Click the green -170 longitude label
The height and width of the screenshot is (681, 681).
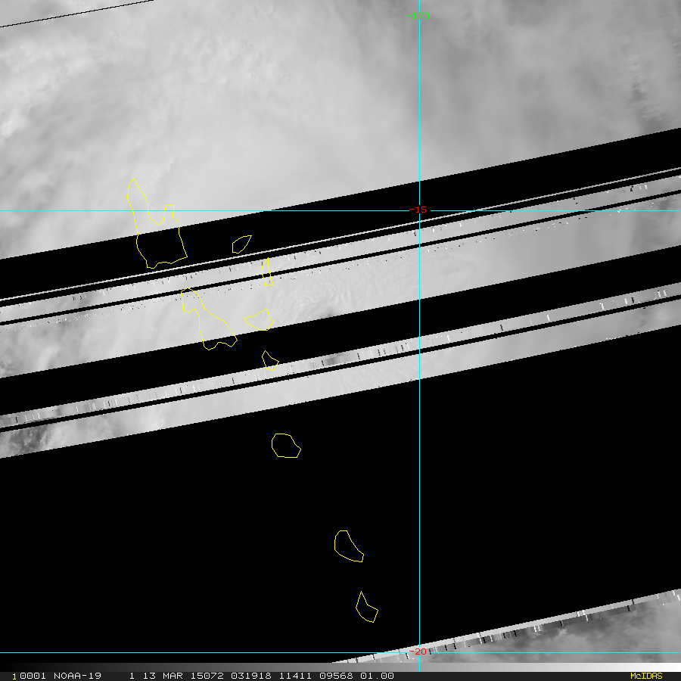pyautogui.click(x=418, y=16)
